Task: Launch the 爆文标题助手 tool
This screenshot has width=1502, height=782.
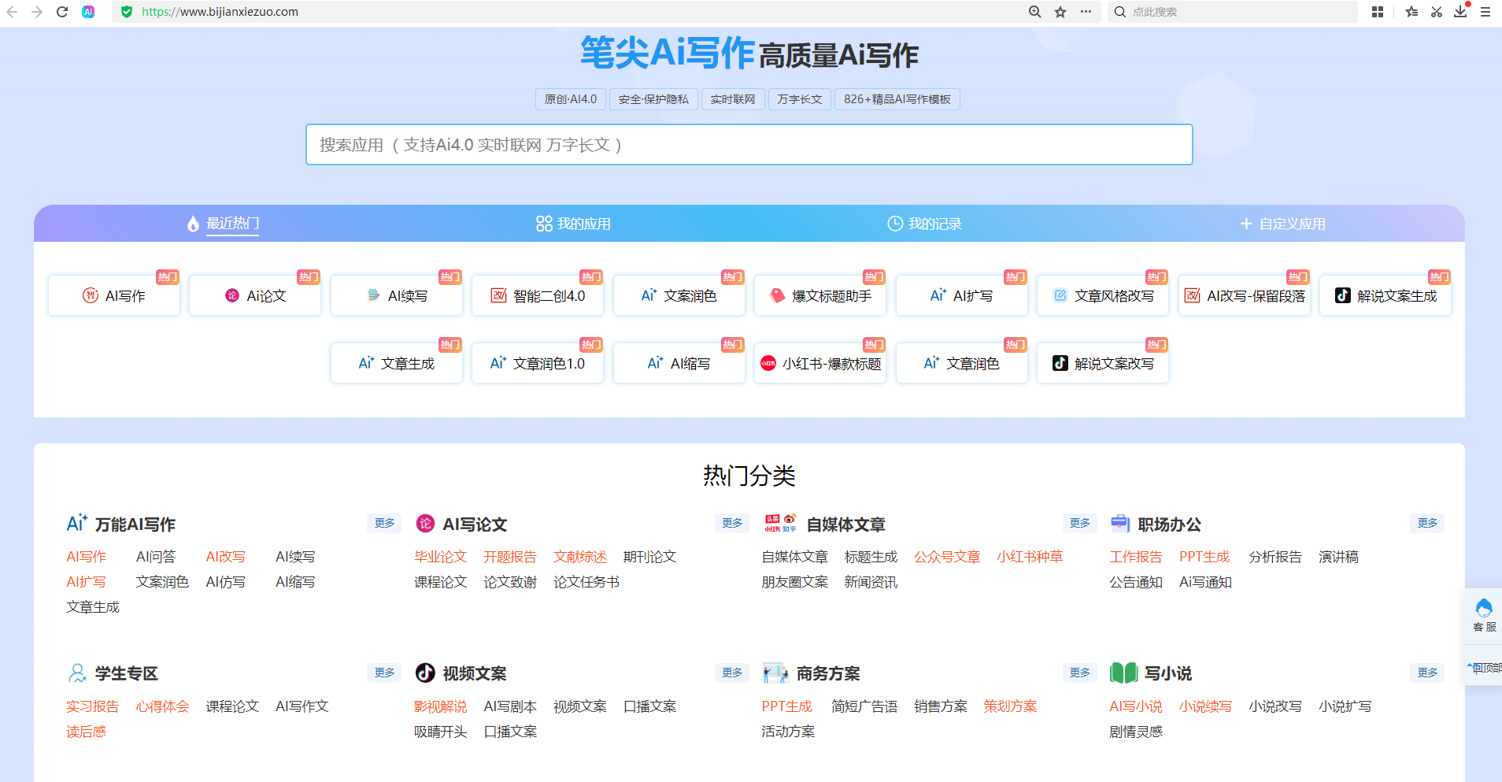Action: pyautogui.click(x=819, y=295)
